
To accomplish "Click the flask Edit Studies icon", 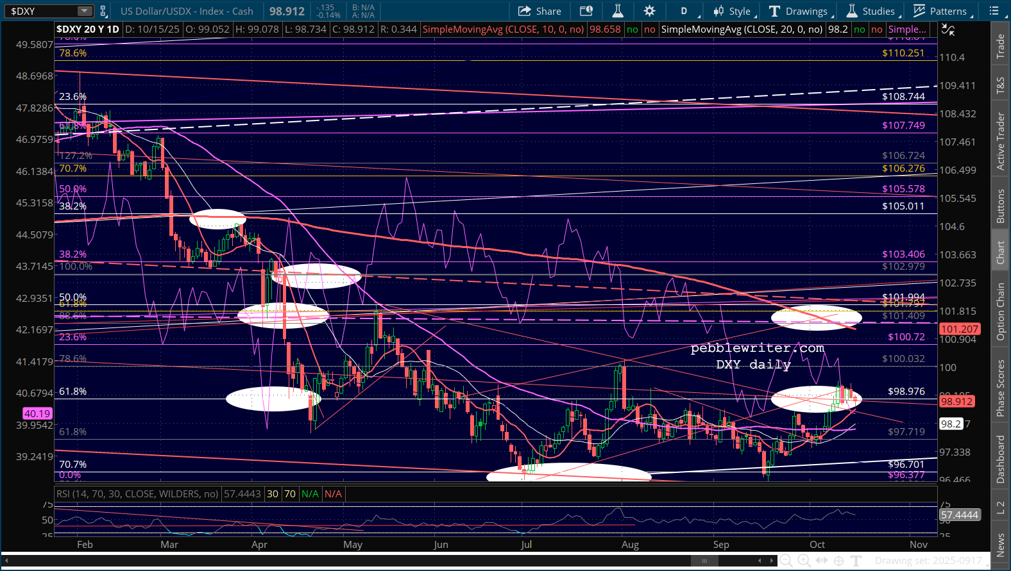I will coord(618,11).
